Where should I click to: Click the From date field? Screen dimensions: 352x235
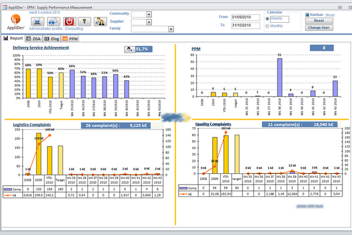point(246,17)
